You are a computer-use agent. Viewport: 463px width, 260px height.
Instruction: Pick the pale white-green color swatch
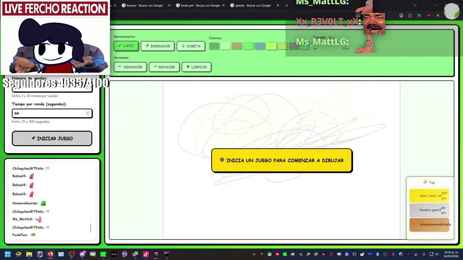226,46
